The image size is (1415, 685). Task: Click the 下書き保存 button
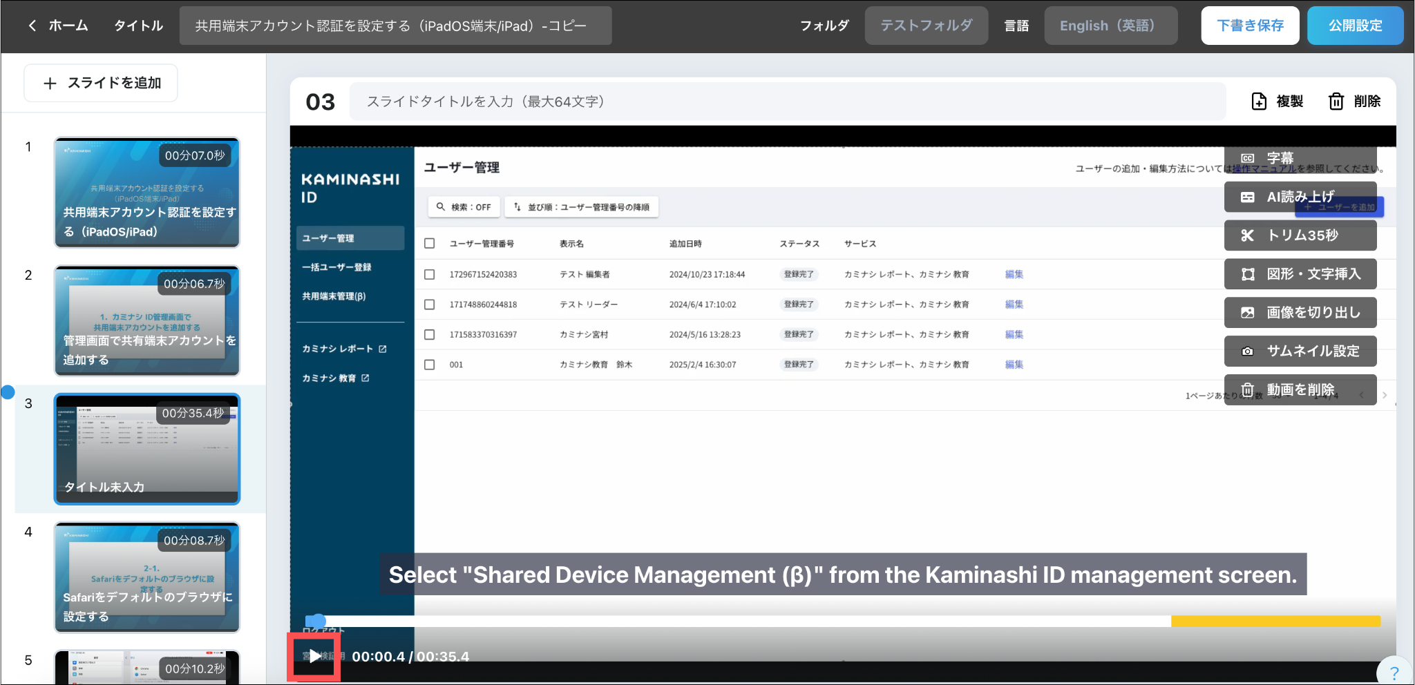(x=1250, y=26)
